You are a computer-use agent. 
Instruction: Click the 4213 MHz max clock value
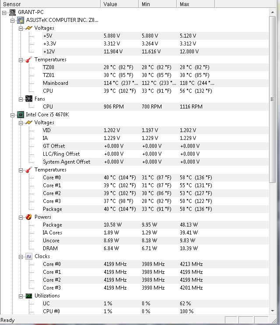coord(191,264)
